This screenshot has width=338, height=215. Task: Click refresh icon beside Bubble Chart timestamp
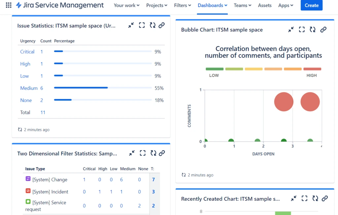pos(184,175)
